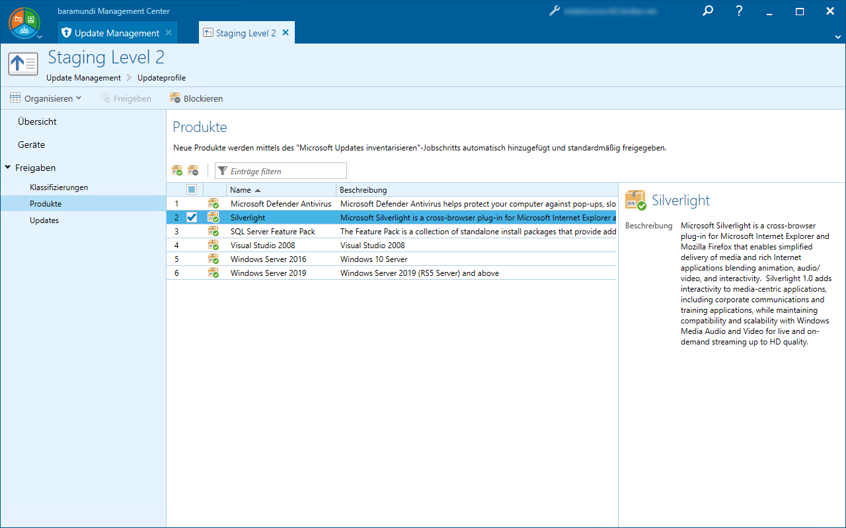Click the block products icon above the list
Screen dimensions: 846x528
(x=193, y=171)
